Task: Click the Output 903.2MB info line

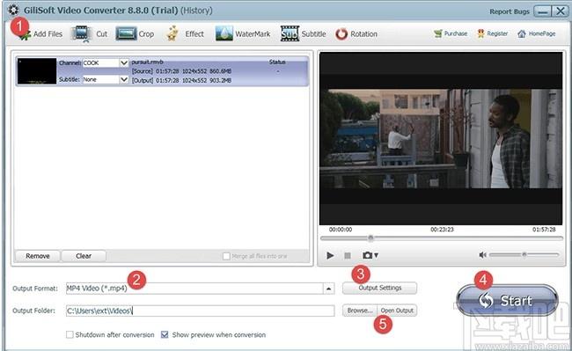Action: click(181, 80)
